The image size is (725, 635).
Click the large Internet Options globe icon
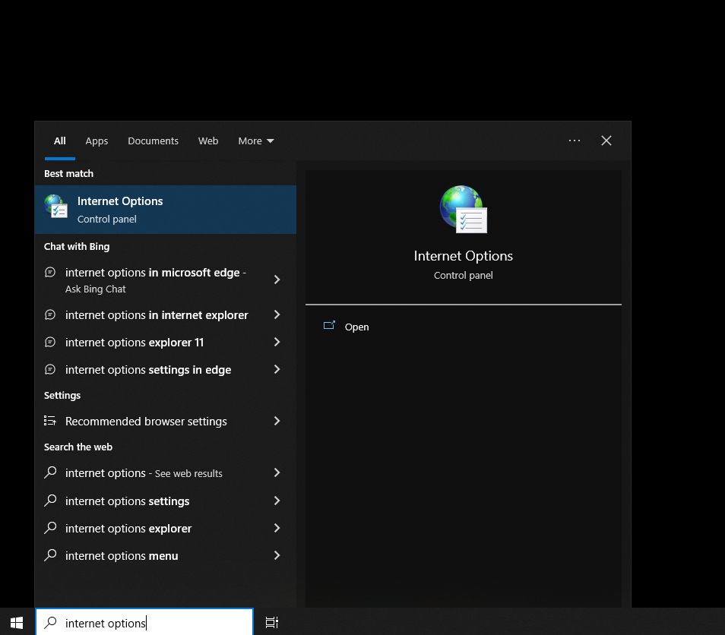pyautogui.click(x=463, y=209)
